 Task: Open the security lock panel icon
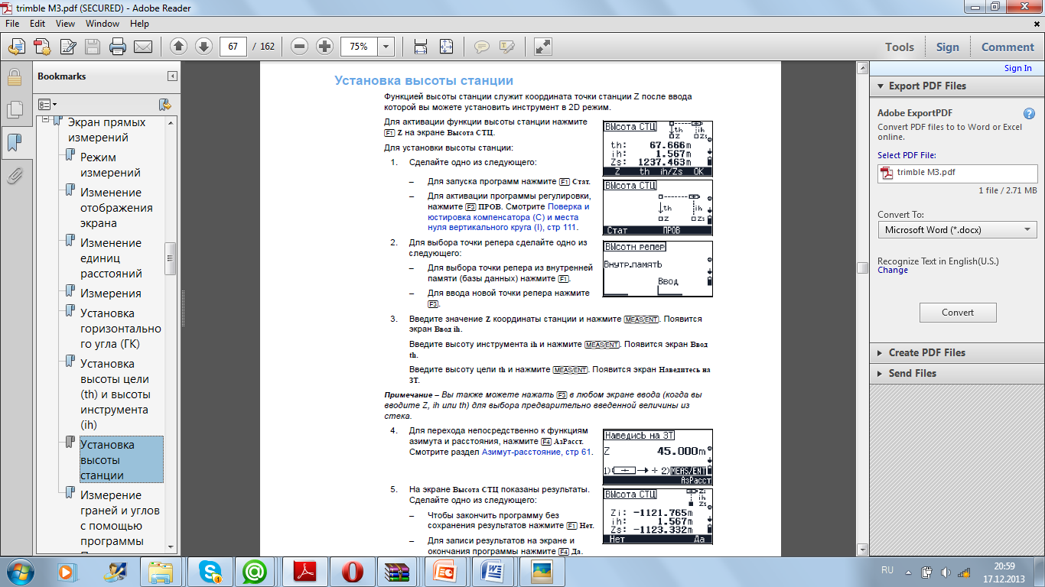(14, 77)
